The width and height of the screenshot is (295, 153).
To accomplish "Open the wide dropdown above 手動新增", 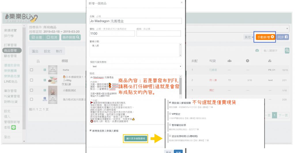I will tap(237, 29).
